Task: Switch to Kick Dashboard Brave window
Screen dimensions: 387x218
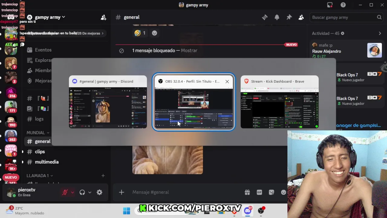Action: click(x=279, y=102)
